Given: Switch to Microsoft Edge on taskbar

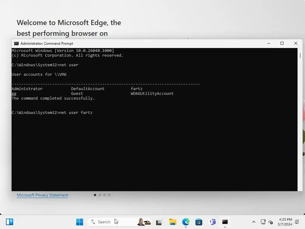Looking at the screenshot, I should (186, 222).
